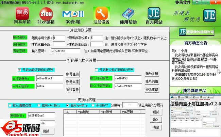The image size is (221, 137).
Task: Select 启用vpn换ip radio option
Action: pyautogui.click(x=68, y=105)
